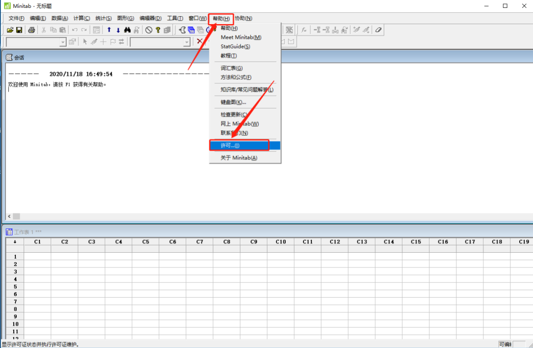Click the Redo arrow icon

click(84, 30)
